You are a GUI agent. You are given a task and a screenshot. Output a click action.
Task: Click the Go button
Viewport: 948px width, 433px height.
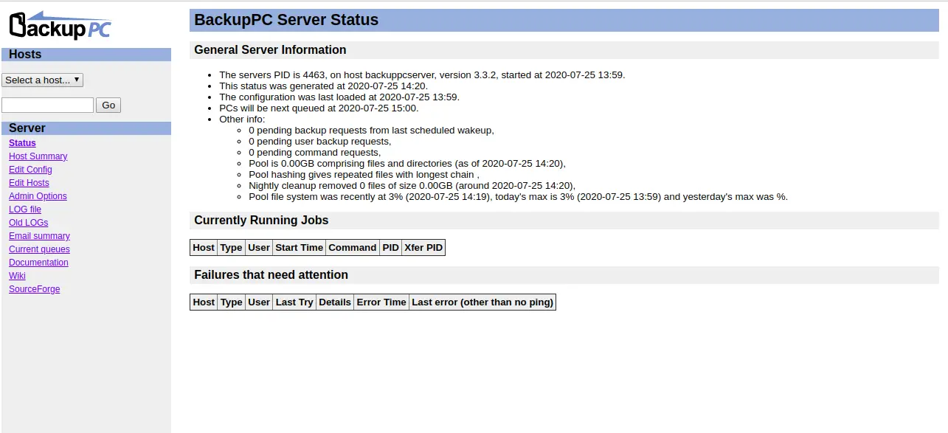click(x=108, y=105)
